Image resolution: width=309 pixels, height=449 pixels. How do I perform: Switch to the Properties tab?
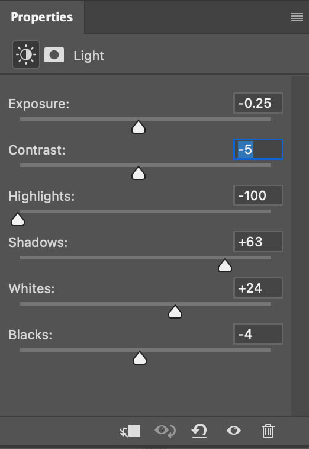coord(42,17)
